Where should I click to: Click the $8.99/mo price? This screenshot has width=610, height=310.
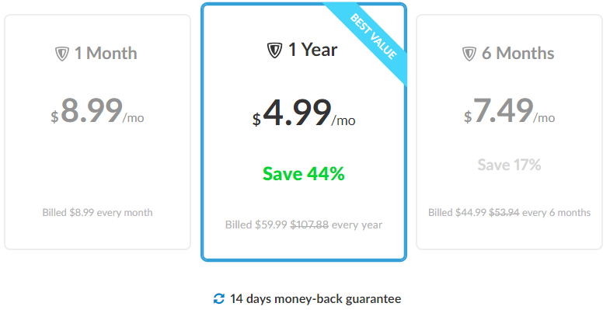click(x=97, y=111)
